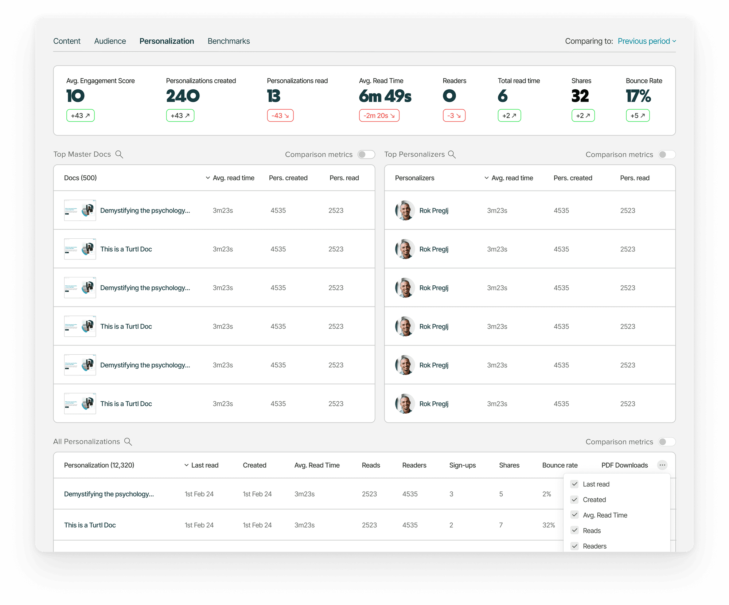Click the -43 Personalizations read trend badge
The height and width of the screenshot is (605, 729).
tap(280, 116)
